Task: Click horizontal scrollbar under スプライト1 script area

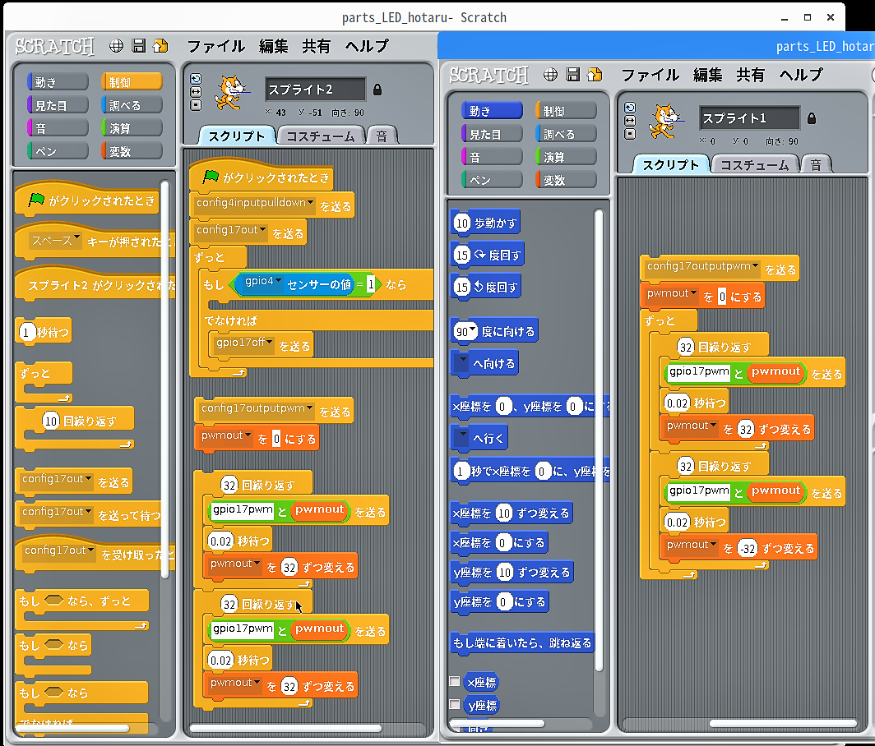Action: tap(784, 724)
